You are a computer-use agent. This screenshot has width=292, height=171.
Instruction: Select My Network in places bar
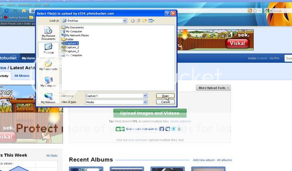48,98
